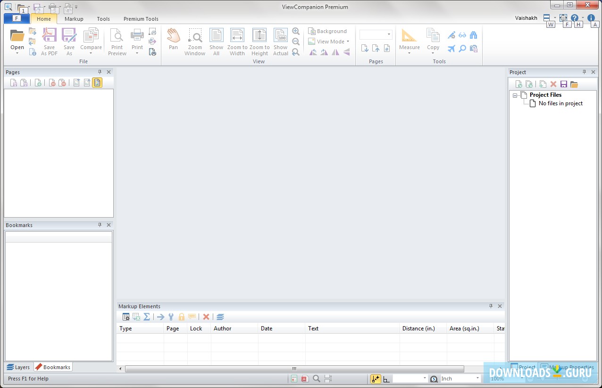Toggle the ortho angle button in status bar
Viewport: 602px width, 388px height.
[x=386, y=379]
